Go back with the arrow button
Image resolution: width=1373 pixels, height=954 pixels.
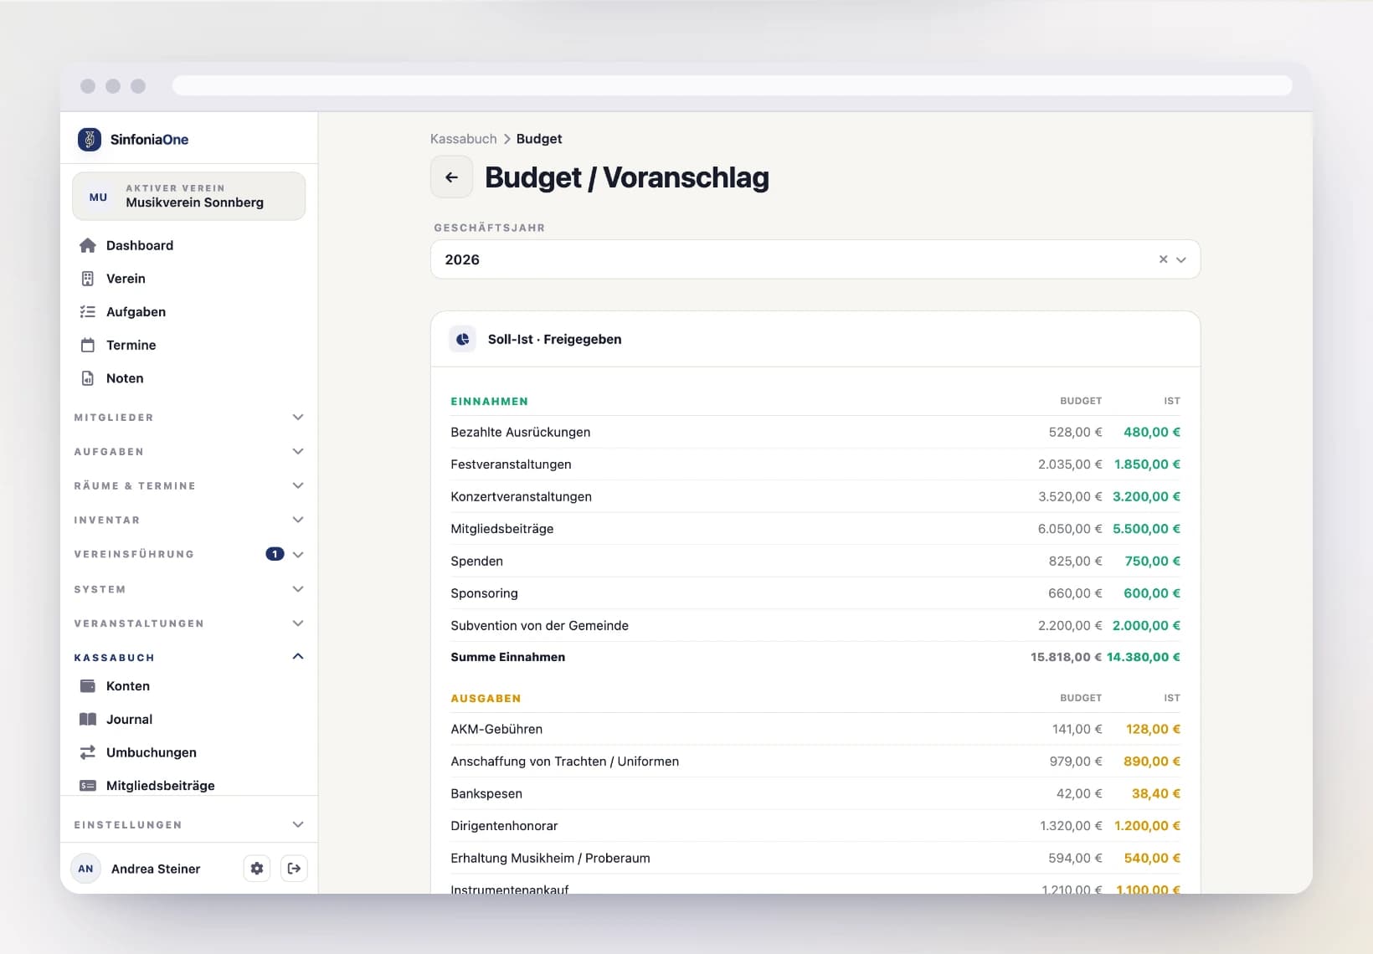451,177
